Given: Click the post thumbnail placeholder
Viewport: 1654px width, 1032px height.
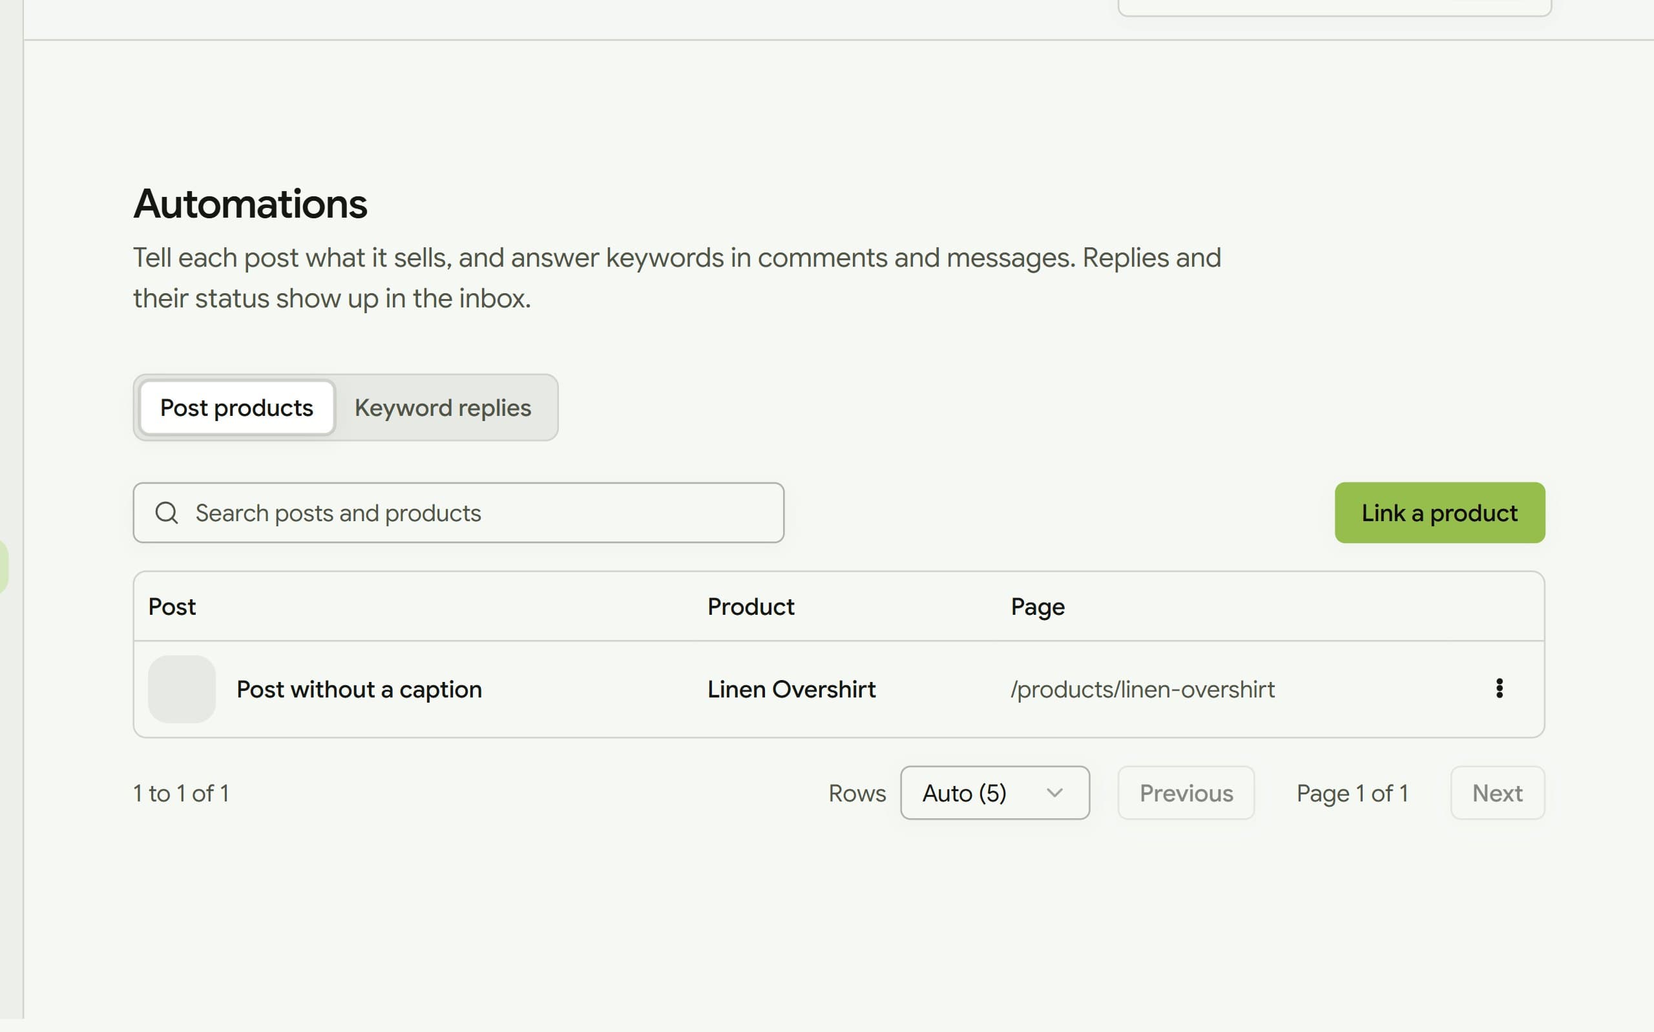Looking at the screenshot, I should (x=182, y=689).
